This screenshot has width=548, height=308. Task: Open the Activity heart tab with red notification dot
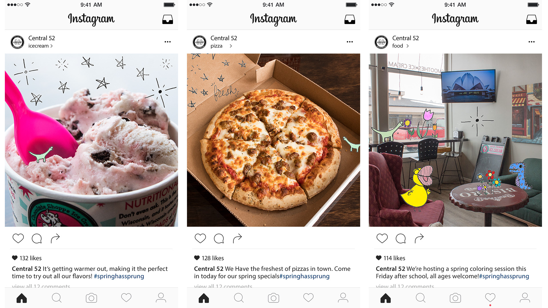[x=490, y=298]
